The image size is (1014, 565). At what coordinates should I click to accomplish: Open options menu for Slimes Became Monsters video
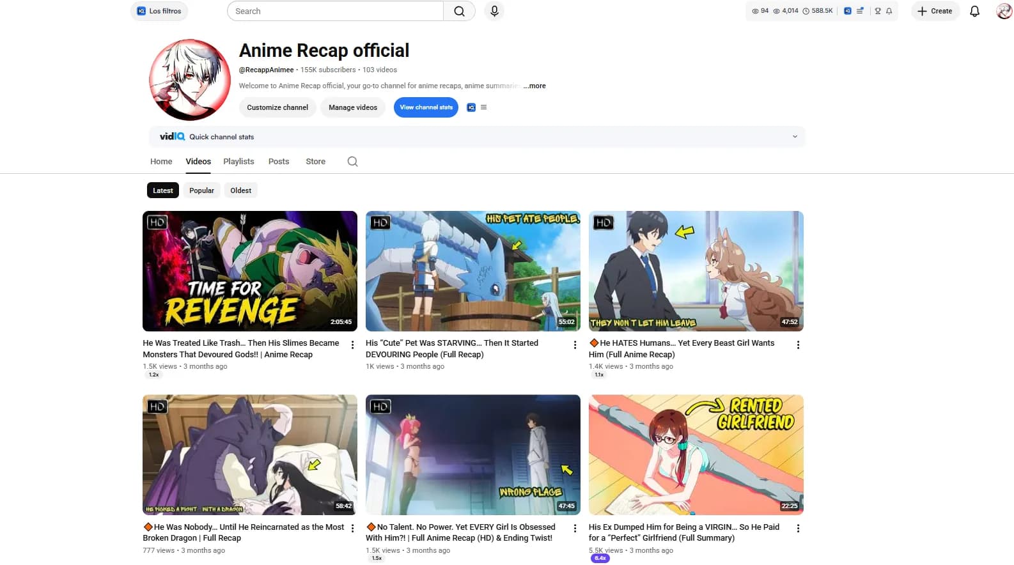coord(352,344)
